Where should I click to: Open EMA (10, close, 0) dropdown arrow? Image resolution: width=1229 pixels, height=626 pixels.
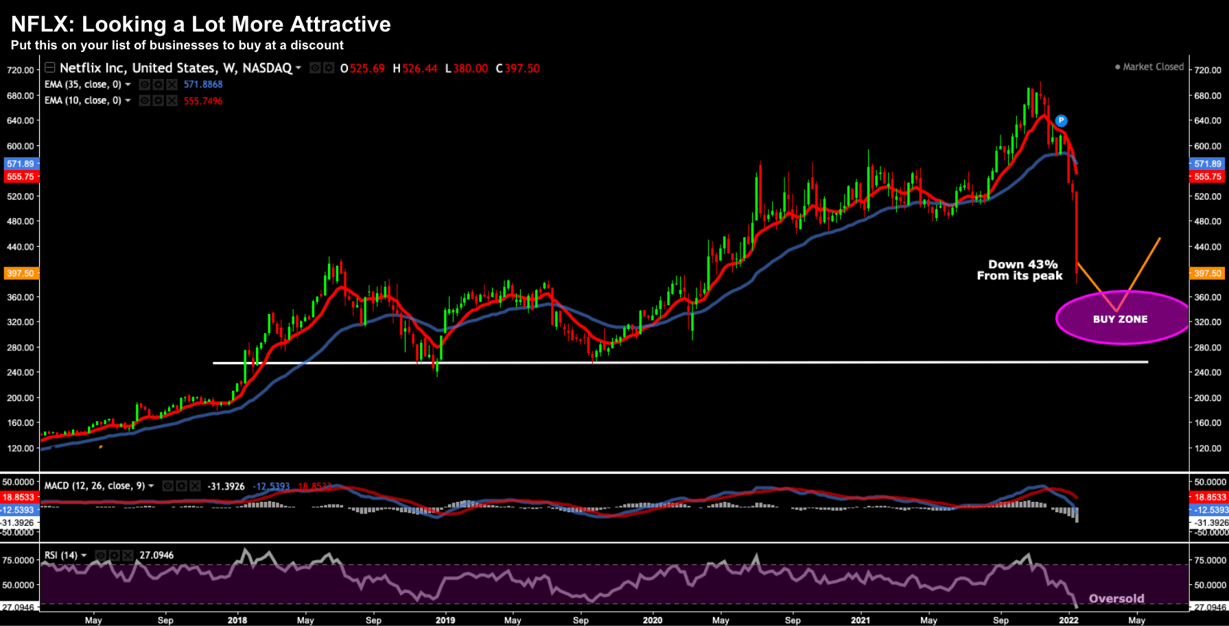(x=128, y=101)
